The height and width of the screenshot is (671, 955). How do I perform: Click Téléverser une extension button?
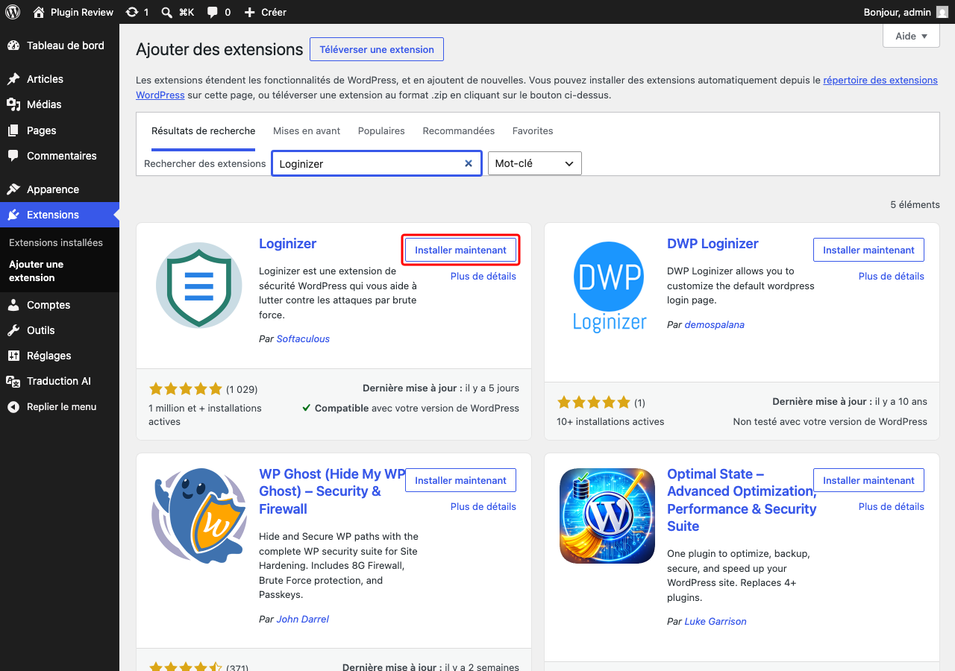(377, 49)
